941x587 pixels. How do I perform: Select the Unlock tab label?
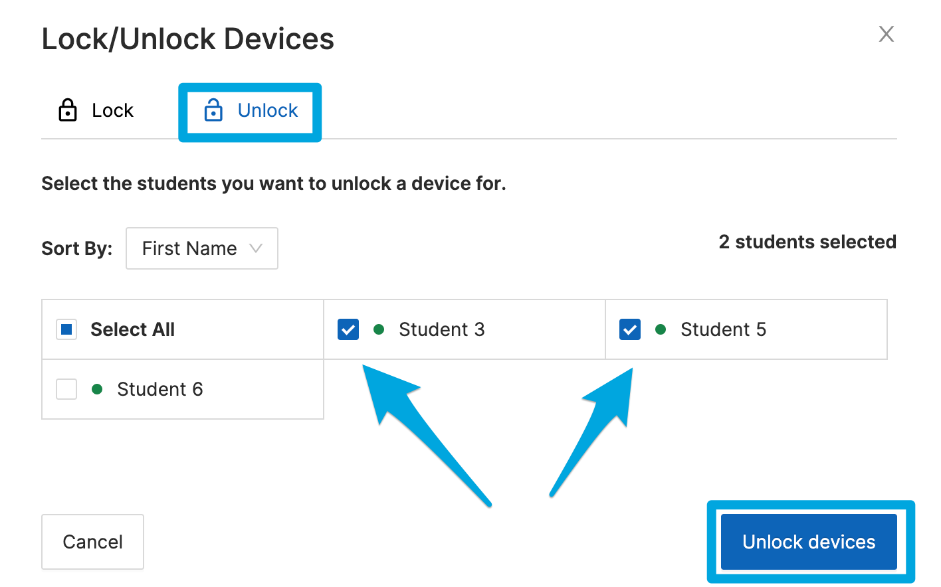coord(268,110)
